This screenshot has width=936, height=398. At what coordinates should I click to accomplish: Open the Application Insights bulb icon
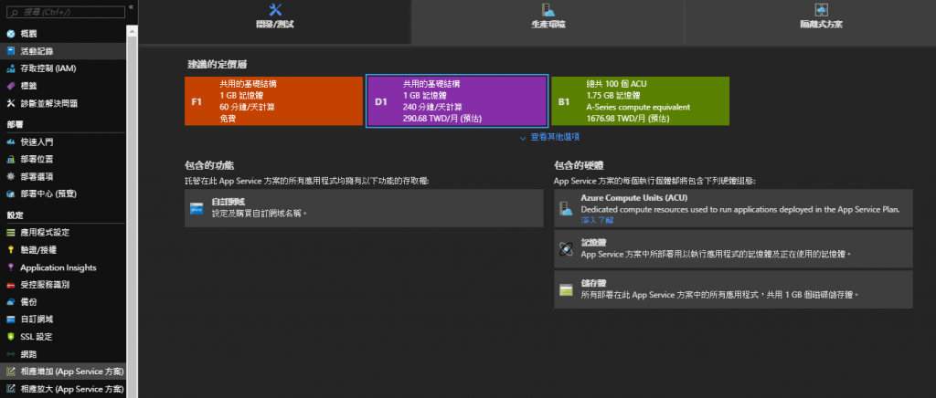coord(11,267)
